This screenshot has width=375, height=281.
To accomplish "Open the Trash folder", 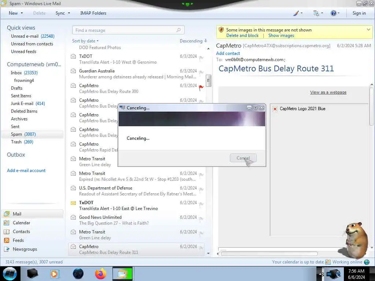I will pos(22,142).
